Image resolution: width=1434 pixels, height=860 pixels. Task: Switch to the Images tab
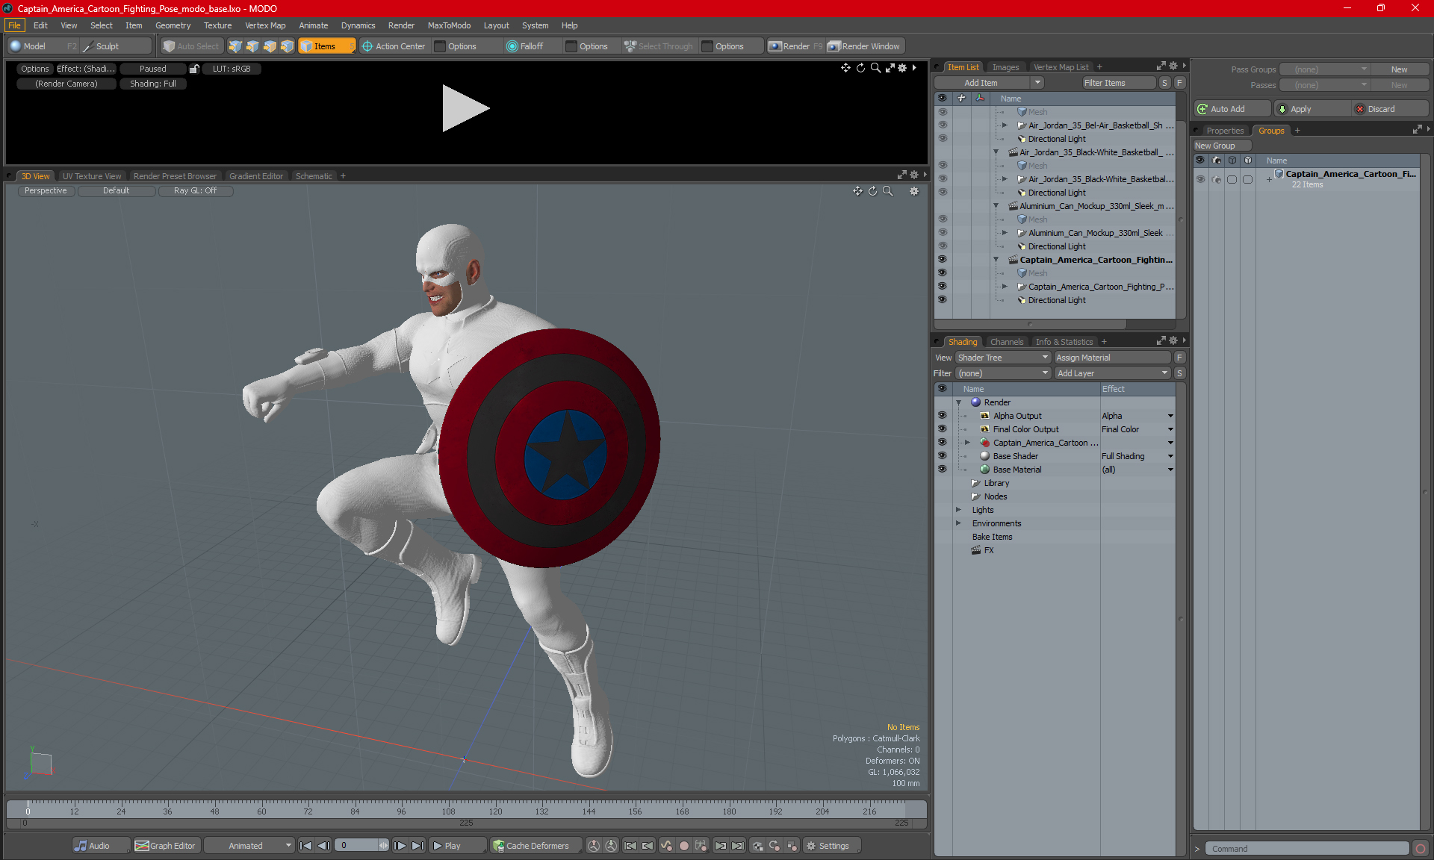(x=1005, y=67)
